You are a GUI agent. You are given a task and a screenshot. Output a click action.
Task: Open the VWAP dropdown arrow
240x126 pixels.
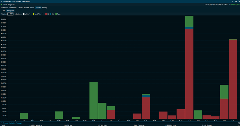pyautogui.click(x=31, y=14)
